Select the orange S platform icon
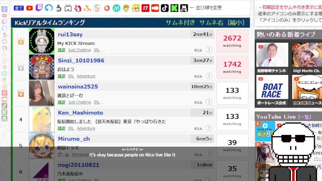The width and height of the screenshot is (322, 181). pos(97,8)
